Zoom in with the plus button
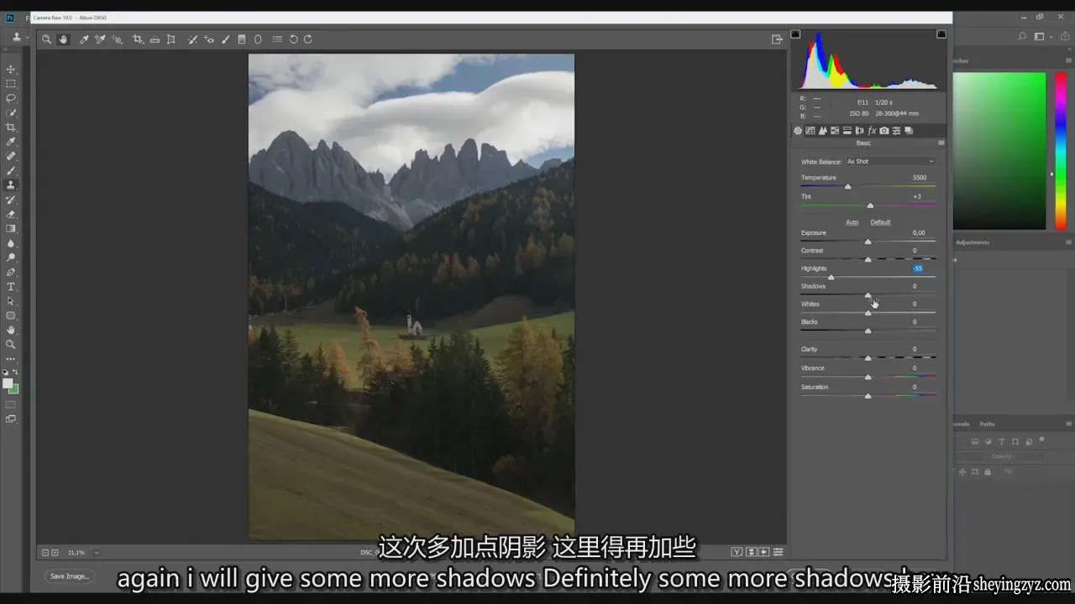The image size is (1075, 604). [55, 553]
